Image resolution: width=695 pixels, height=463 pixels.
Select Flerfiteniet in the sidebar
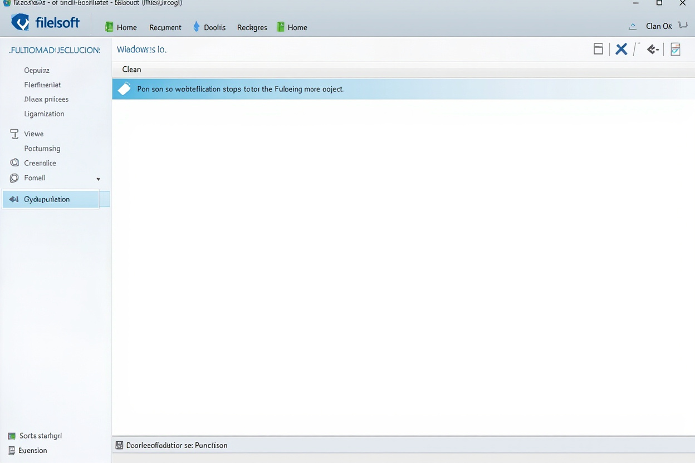(42, 85)
